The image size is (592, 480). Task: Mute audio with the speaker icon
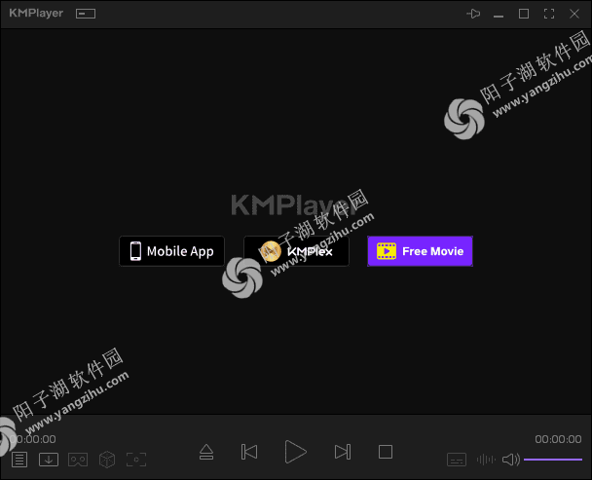click(x=511, y=460)
